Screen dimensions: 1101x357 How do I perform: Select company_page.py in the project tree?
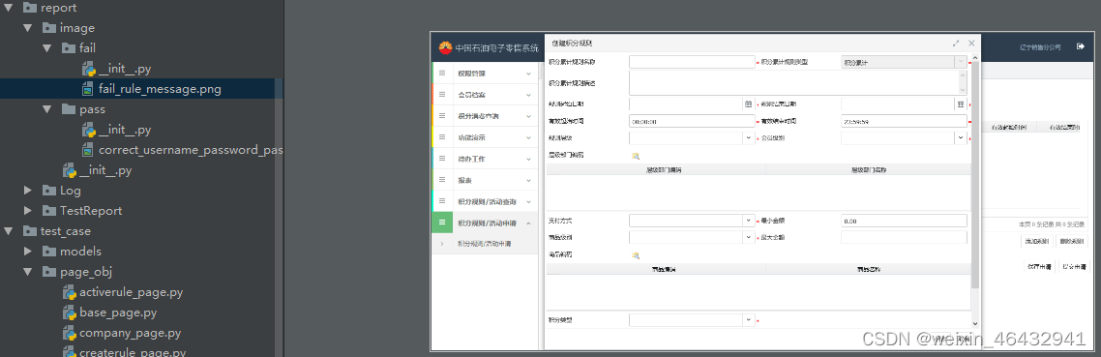coord(131,333)
